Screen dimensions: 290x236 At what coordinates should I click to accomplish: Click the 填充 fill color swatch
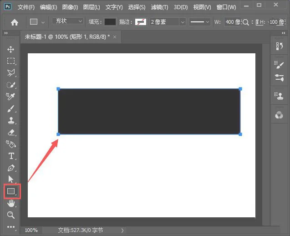(x=110, y=22)
